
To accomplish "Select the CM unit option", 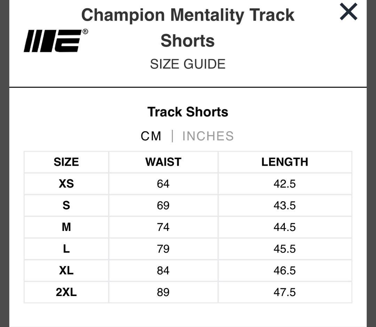I will tap(151, 136).
